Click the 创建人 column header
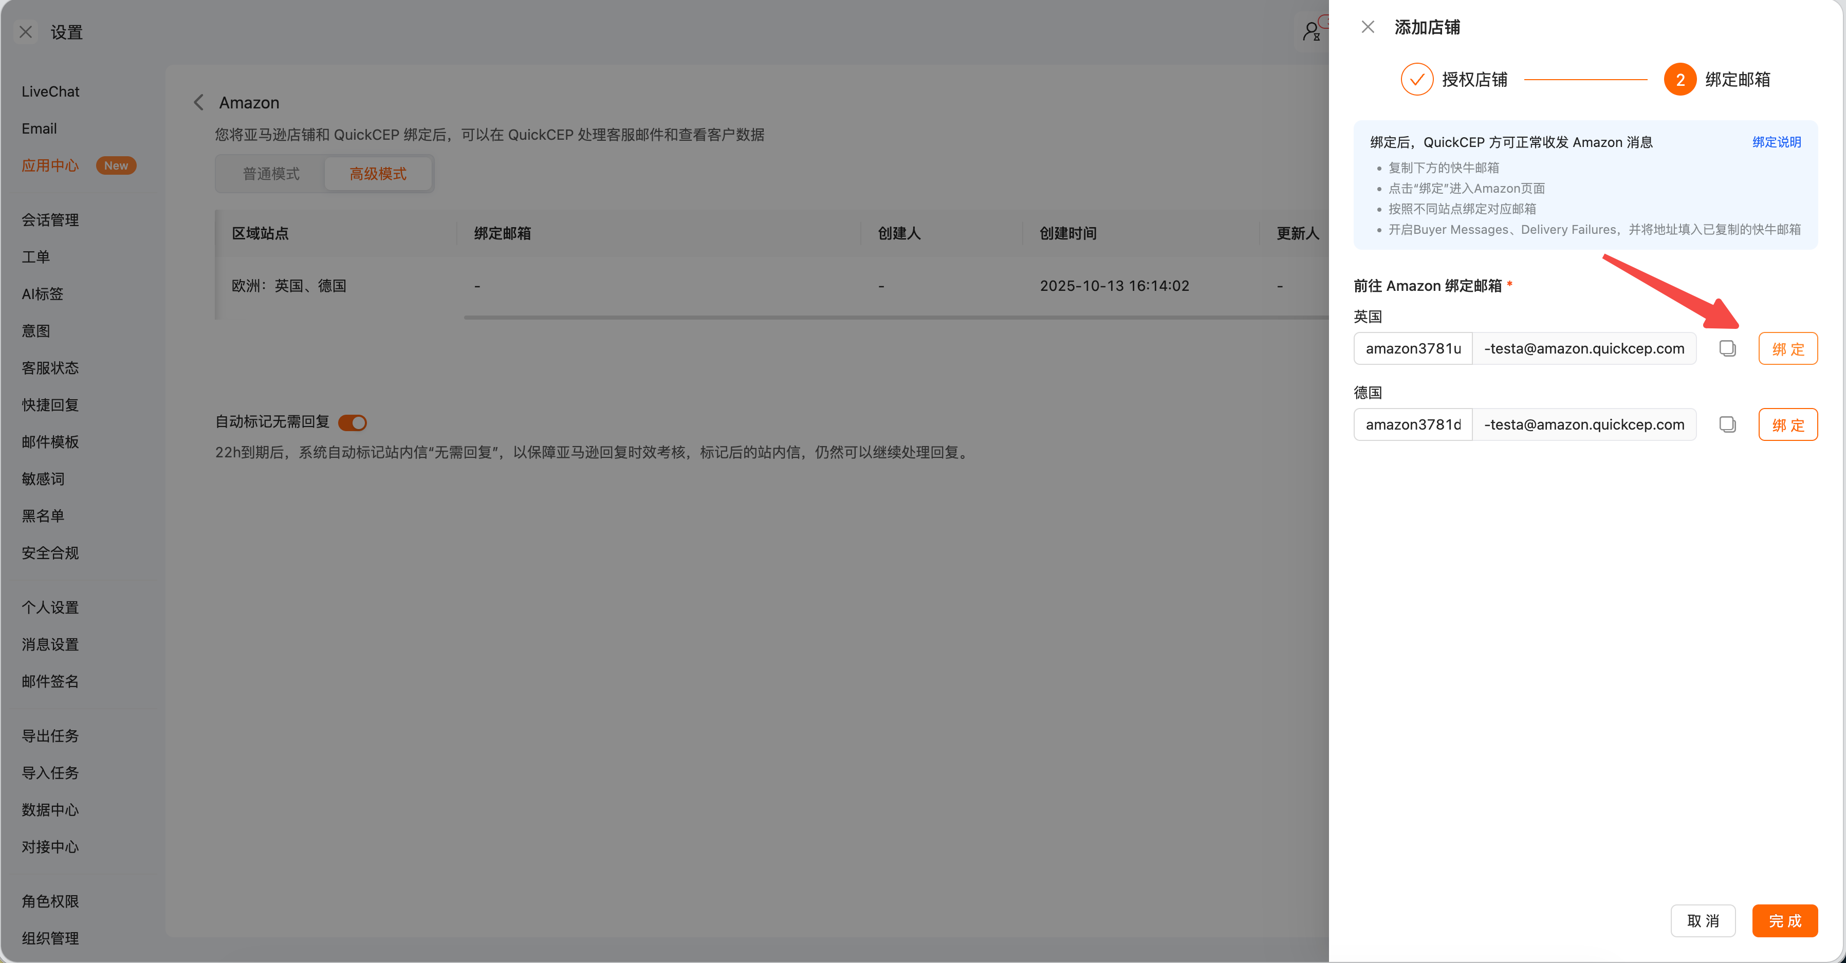Viewport: 1846px width, 963px height. [x=899, y=234]
